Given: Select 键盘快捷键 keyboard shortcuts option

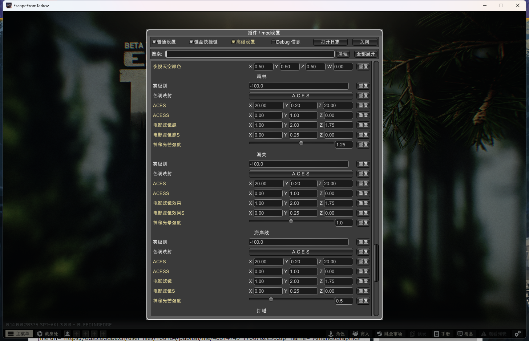Looking at the screenshot, I should [x=203, y=42].
